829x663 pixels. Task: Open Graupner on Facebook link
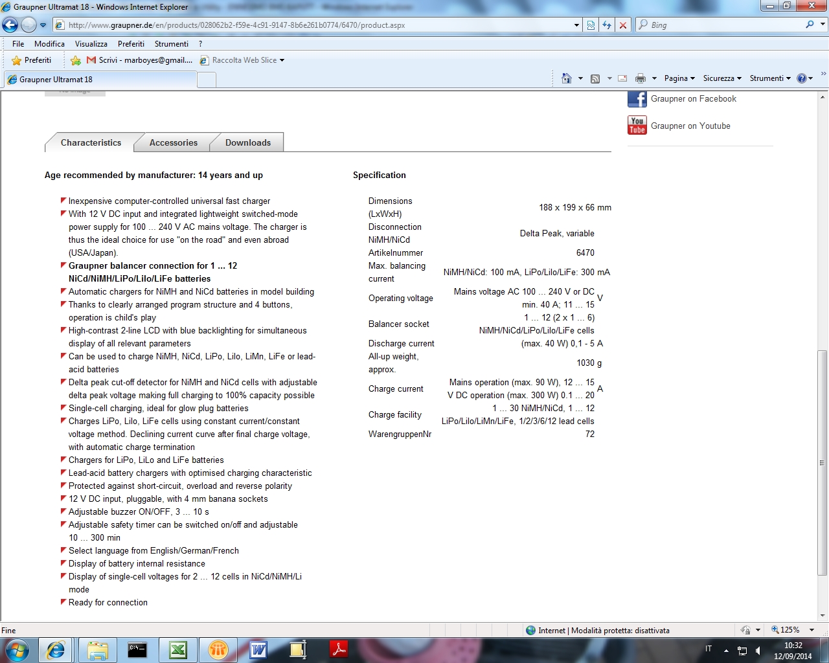(694, 99)
